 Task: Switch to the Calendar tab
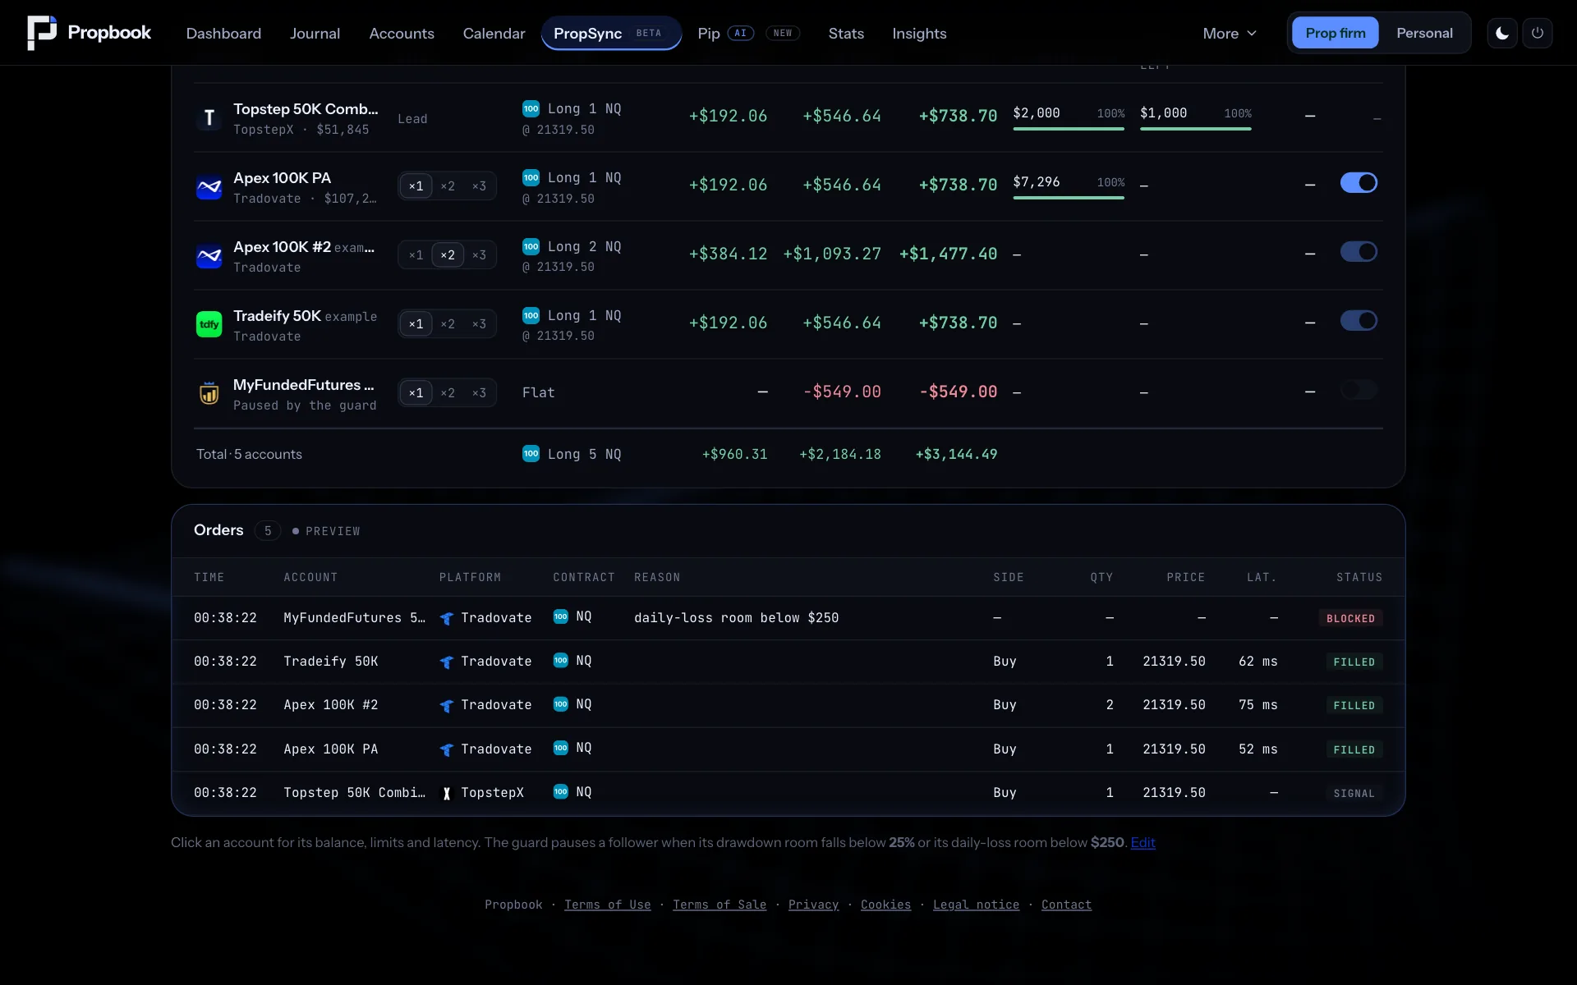pyautogui.click(x=494, y=33)
